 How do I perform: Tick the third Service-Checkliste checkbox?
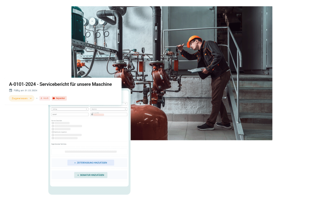tap(53, 129)
